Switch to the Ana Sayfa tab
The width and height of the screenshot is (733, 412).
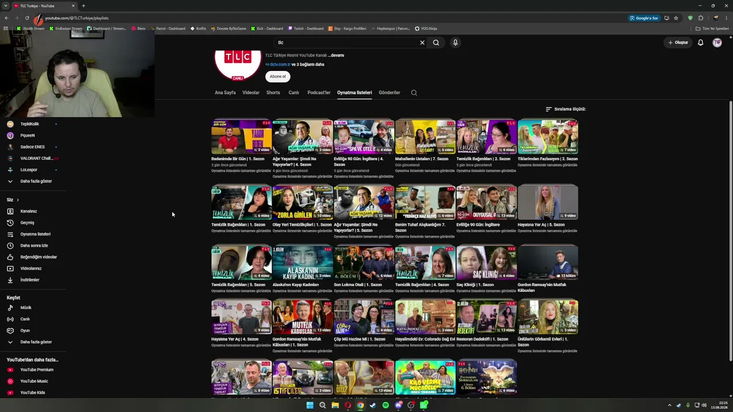(225, 93)
